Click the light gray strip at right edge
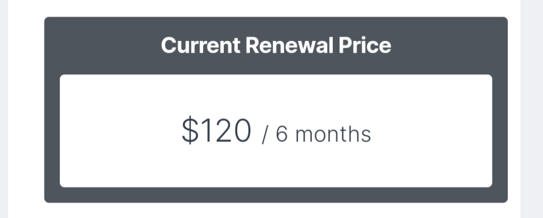 [x=531, y=108]
